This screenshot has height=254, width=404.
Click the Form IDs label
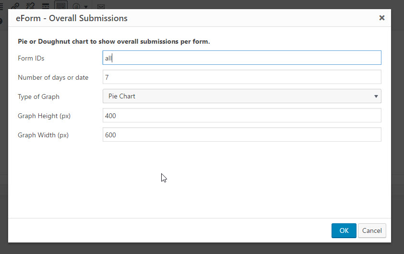[x=31, y=58]
